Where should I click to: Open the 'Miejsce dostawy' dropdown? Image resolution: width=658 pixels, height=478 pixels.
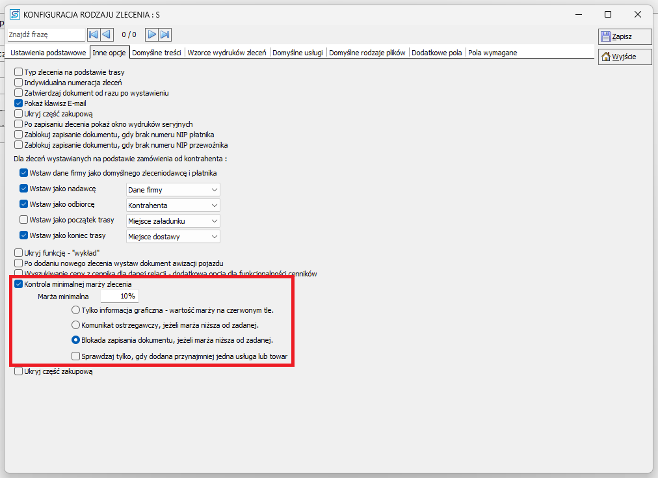pyautogui.click(x=173, y=237)
